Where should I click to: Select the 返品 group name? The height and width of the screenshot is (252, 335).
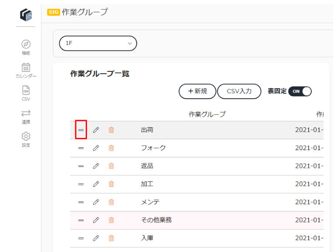click(147, 166)
